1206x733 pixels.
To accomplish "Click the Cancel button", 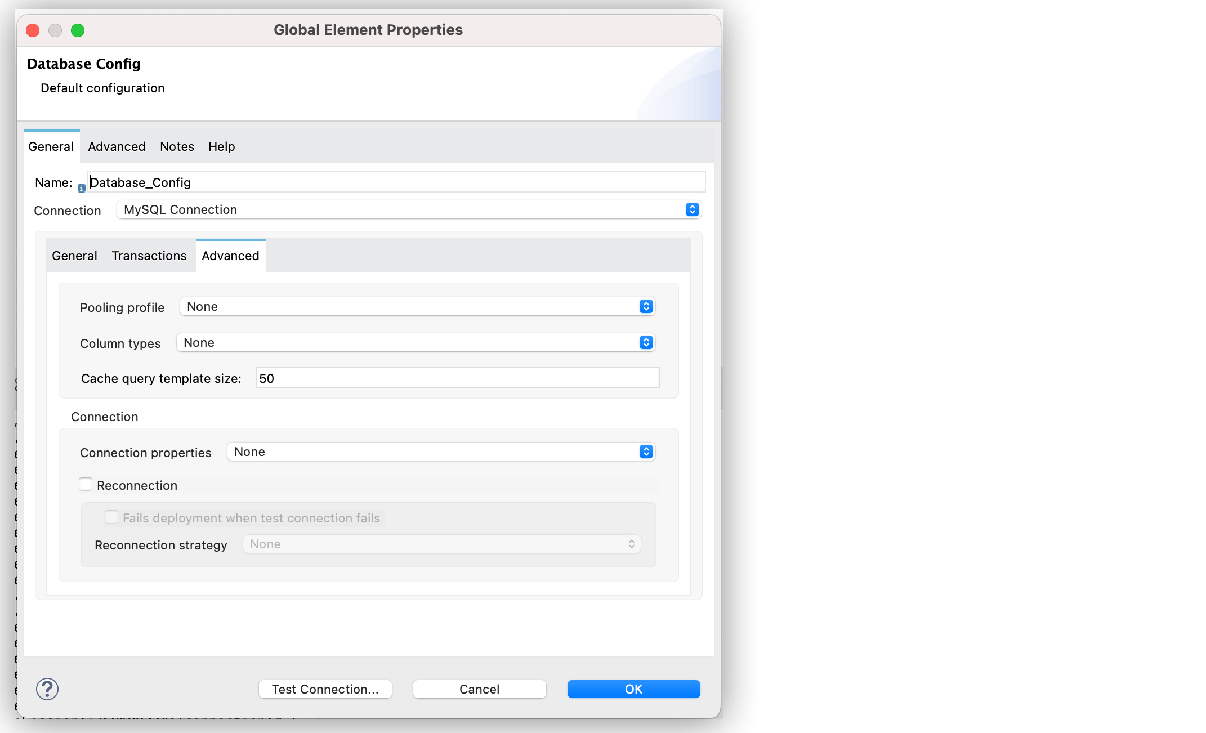I will point(480,688).
